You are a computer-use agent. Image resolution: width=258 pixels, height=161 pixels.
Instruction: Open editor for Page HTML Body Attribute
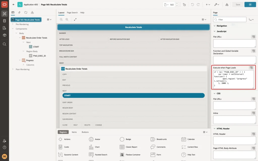253,148
